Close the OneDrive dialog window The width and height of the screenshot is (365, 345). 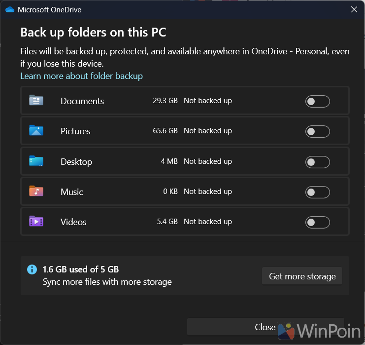tap(354, 9)
